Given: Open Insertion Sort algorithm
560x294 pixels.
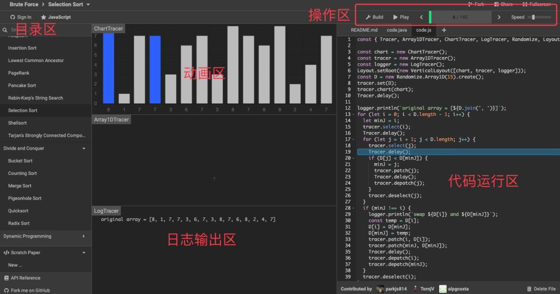Looking at the screenshot, I should click(x=46, y=48).
